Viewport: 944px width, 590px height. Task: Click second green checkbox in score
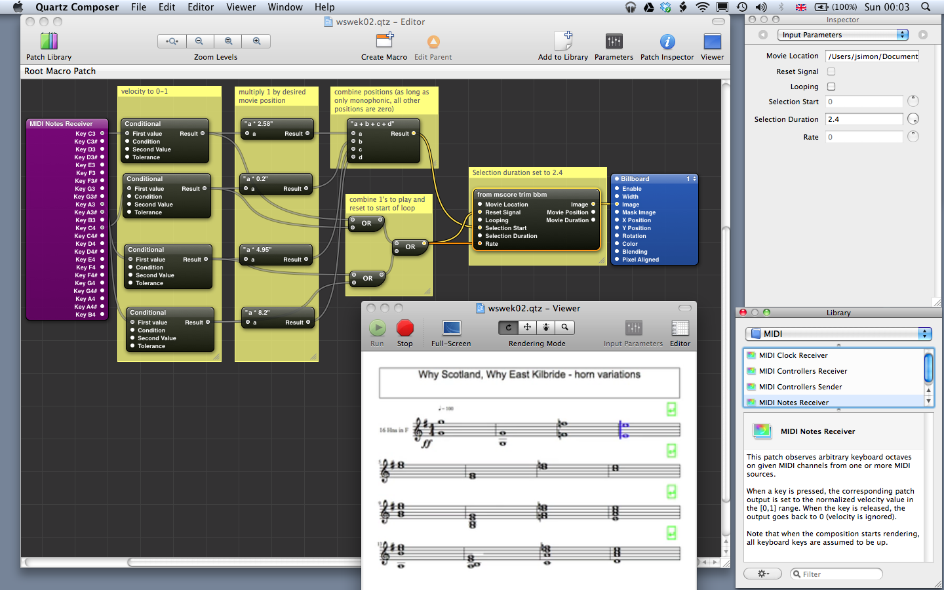tap(671, 450)
